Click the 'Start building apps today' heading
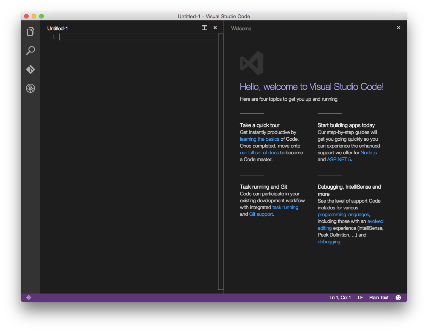 [346, 125]
